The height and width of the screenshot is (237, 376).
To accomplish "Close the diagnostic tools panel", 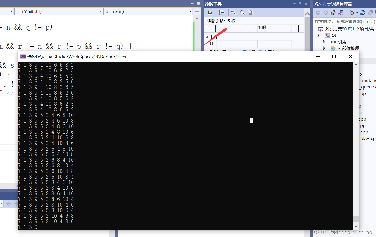I will 306,4.
